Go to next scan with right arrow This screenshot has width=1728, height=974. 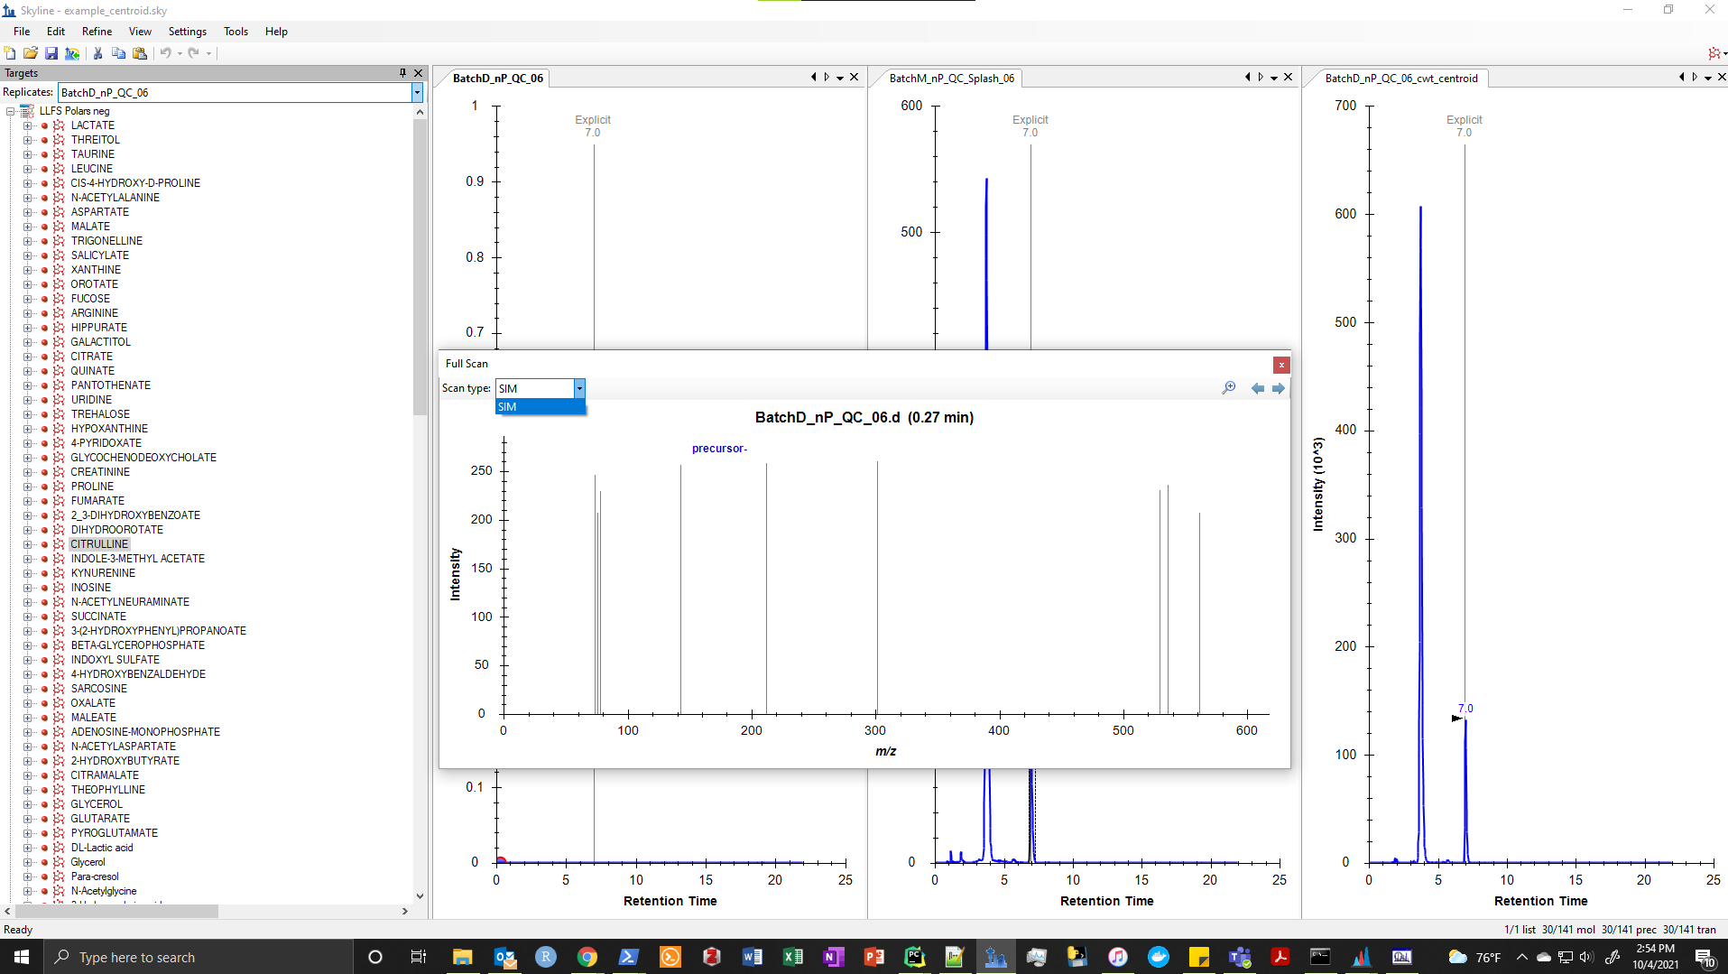point(1278,388)
